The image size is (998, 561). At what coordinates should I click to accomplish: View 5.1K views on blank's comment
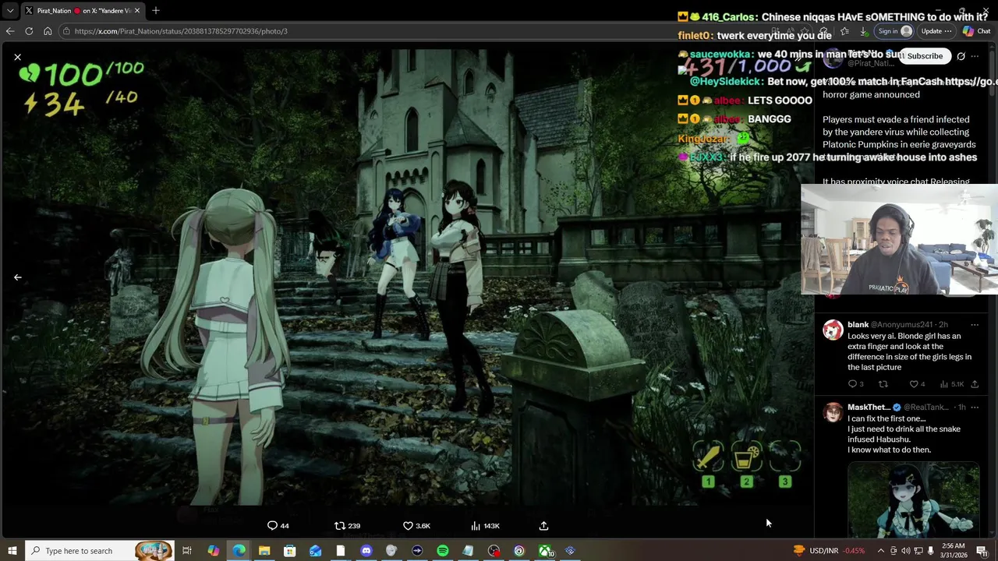tap(952, 384)
